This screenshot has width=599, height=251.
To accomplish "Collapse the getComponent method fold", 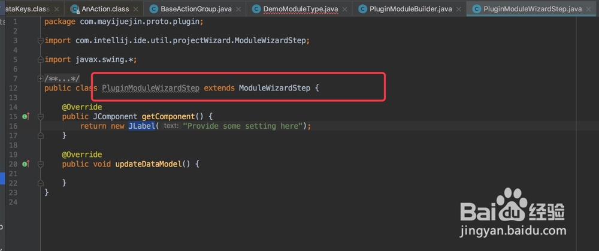I will [41, 117].
